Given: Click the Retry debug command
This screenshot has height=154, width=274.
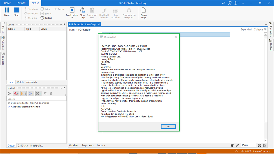Looking at the screenshot, I should pyautogui.click(x=45, y=9).
